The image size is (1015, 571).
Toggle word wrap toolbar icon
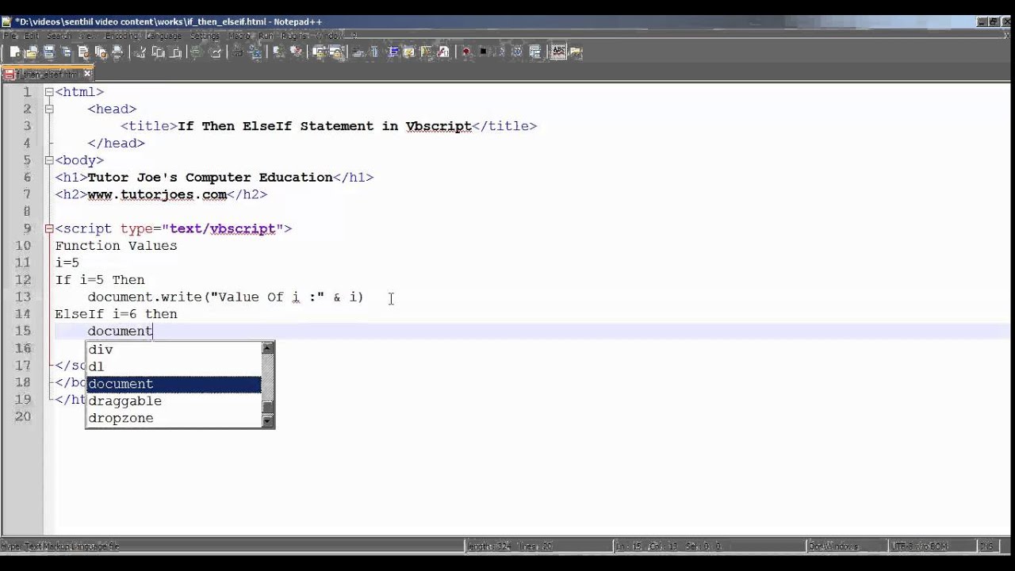[358, 52]
